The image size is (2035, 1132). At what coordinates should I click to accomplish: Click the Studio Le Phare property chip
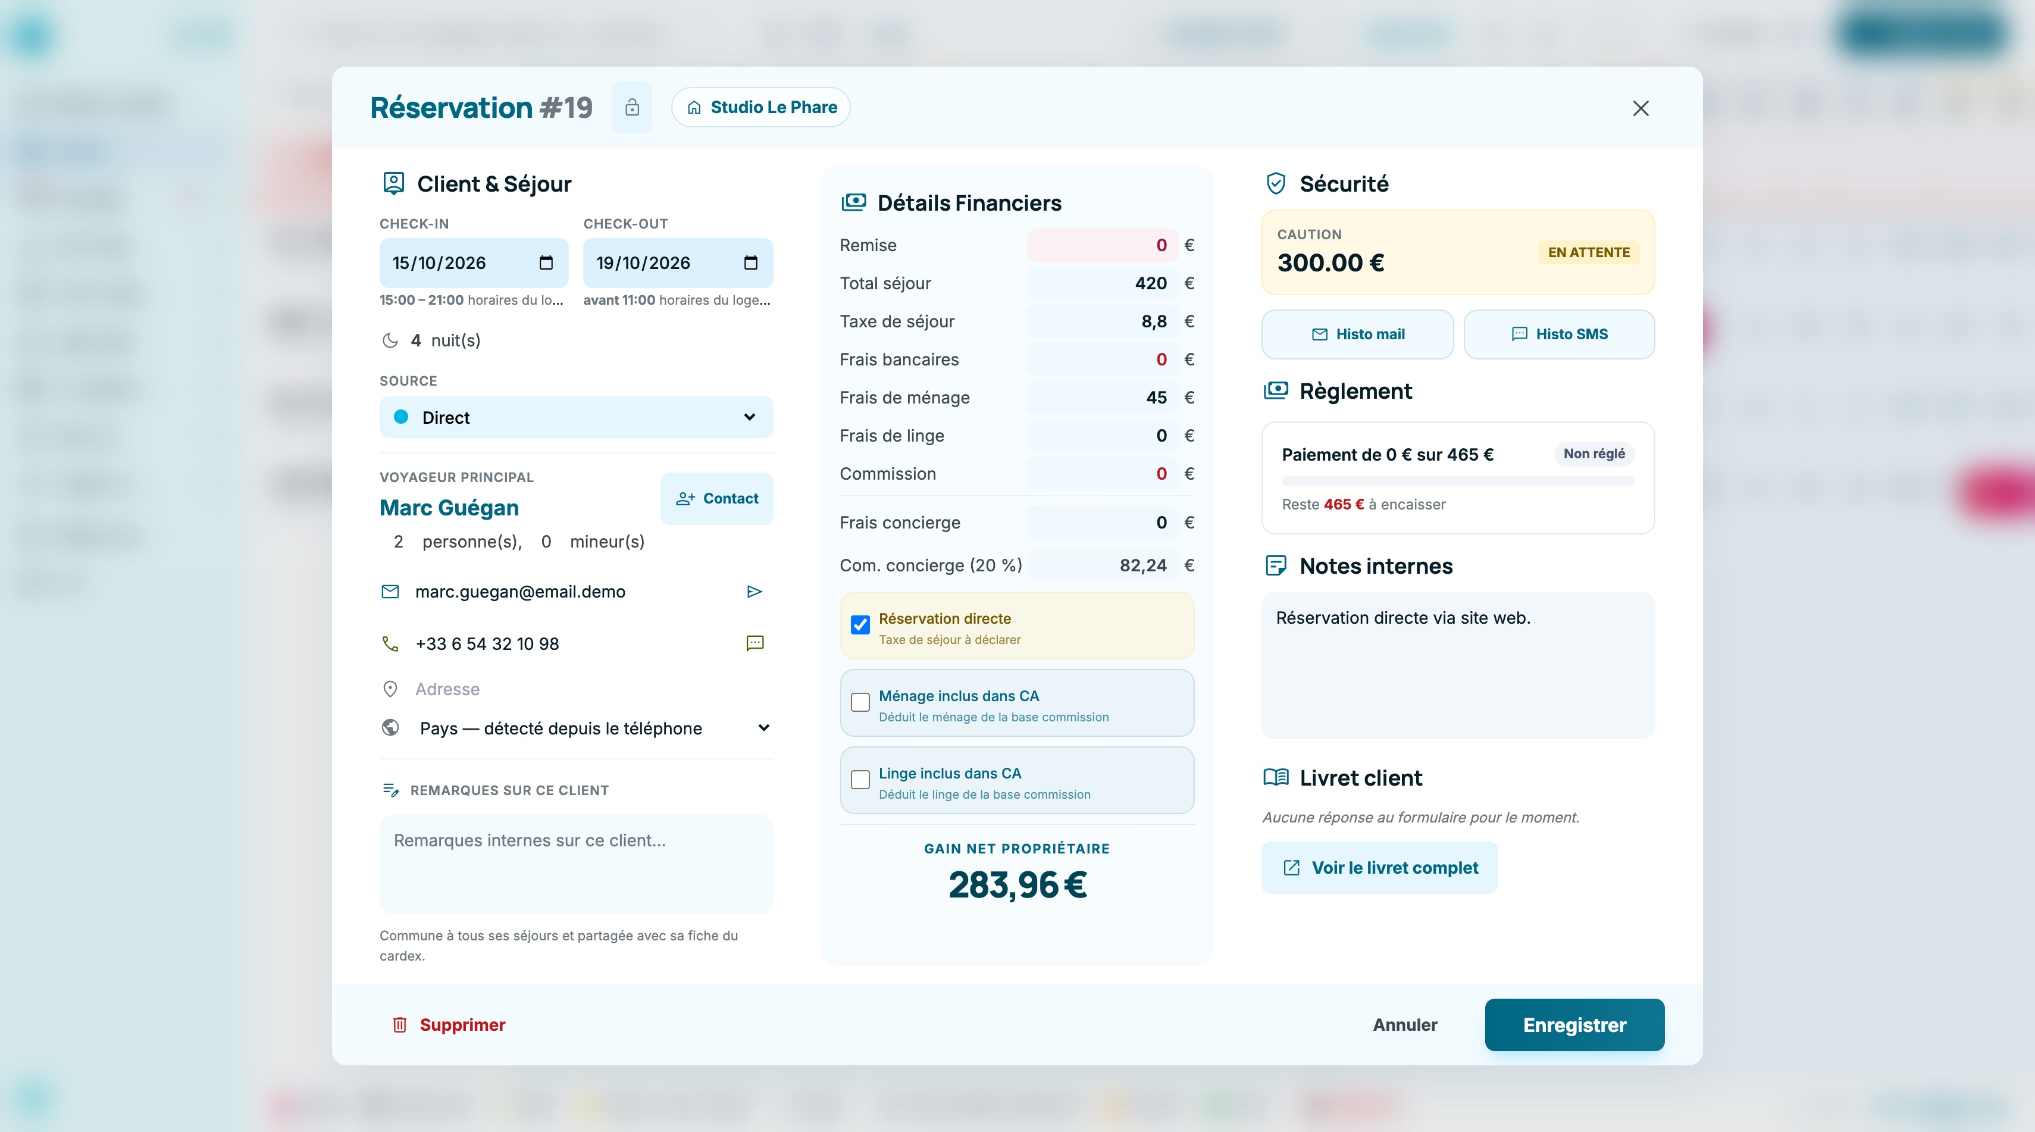[761, 108]
